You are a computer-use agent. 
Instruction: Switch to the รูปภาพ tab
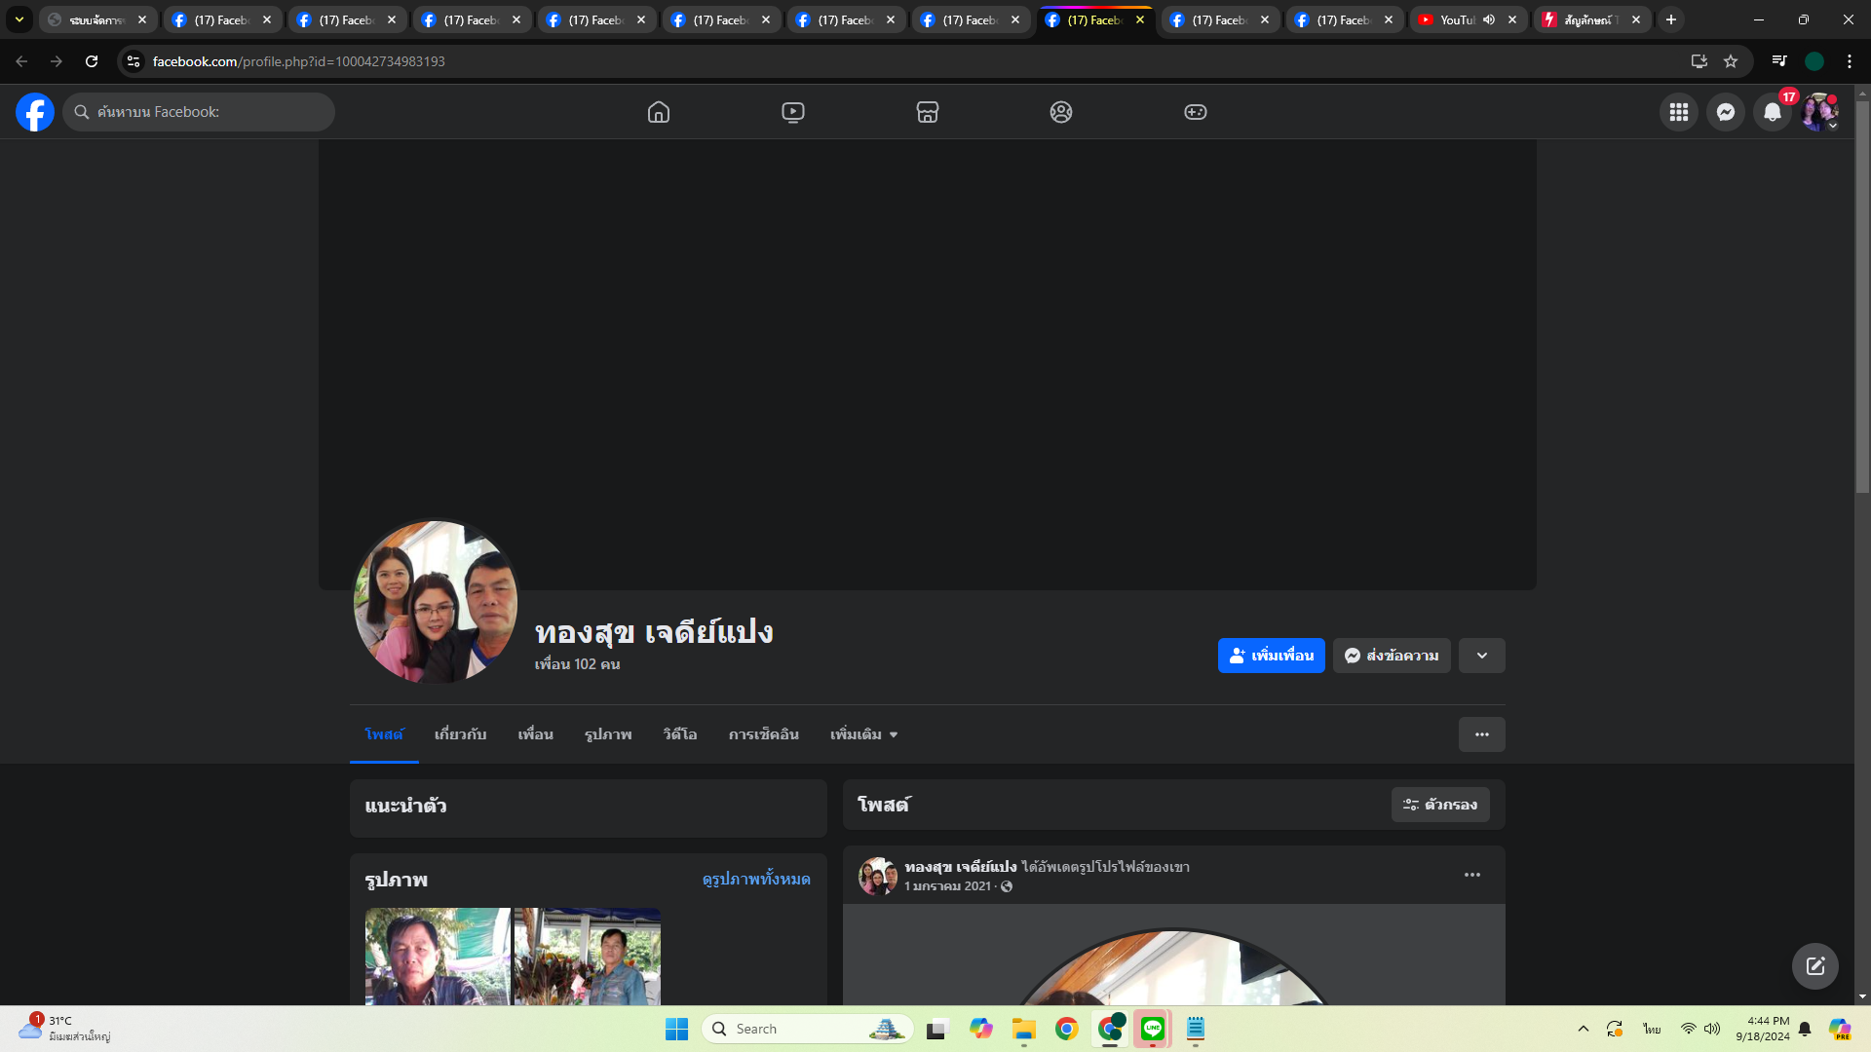pyautogui.click(x=608, y=734)
